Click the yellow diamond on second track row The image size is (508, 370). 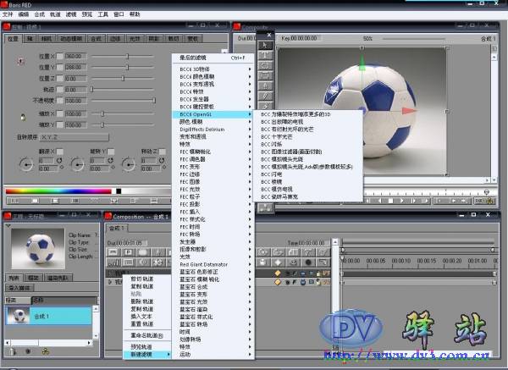pyautogui.click(x=278, y=282)
